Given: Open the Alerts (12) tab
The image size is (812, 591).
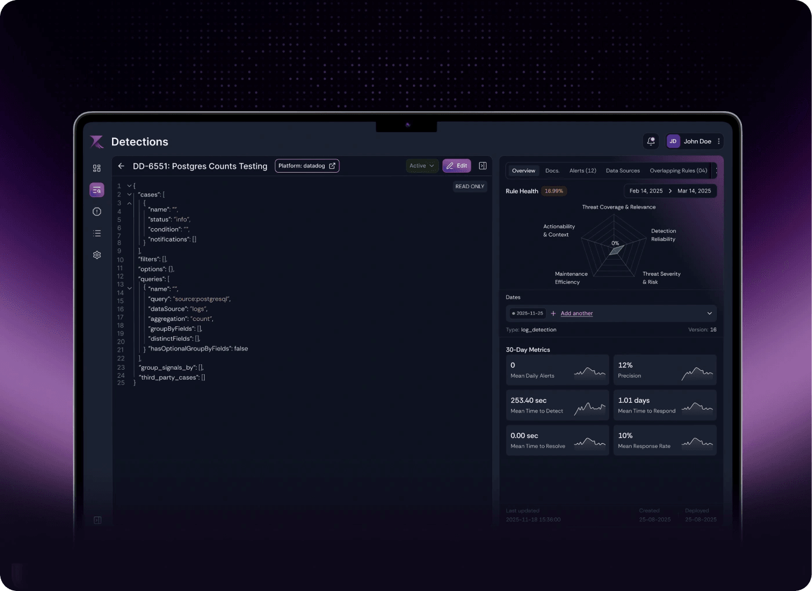Looking at the screenshot, I should click(583, 171).
